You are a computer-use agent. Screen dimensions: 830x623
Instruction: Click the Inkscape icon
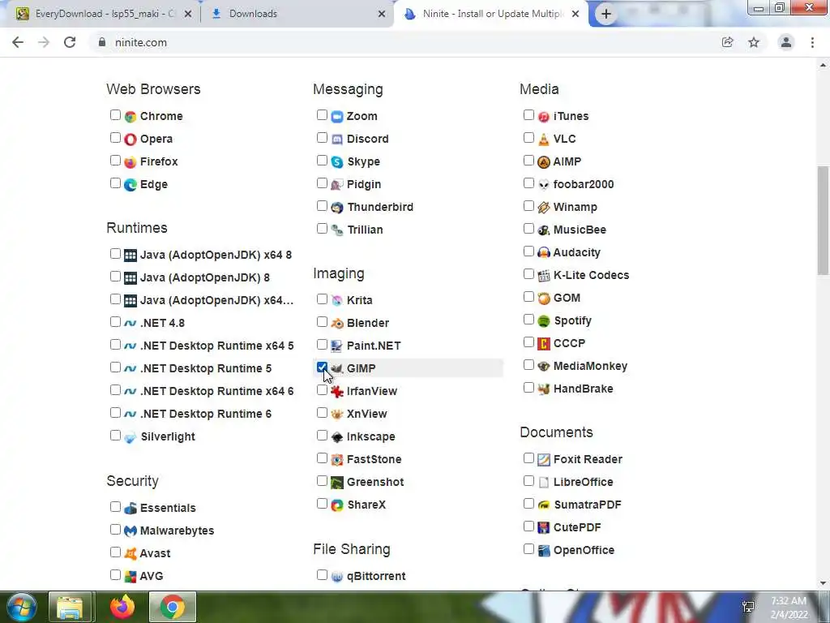point(337,437)
